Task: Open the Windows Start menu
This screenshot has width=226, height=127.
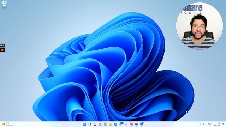Action: point(85,124)
